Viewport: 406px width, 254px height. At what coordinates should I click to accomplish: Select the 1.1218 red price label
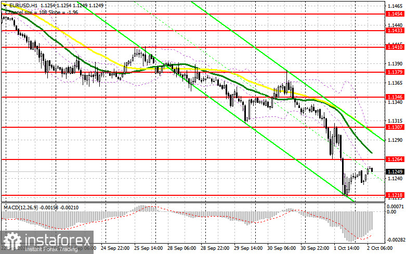click(395, 195)
